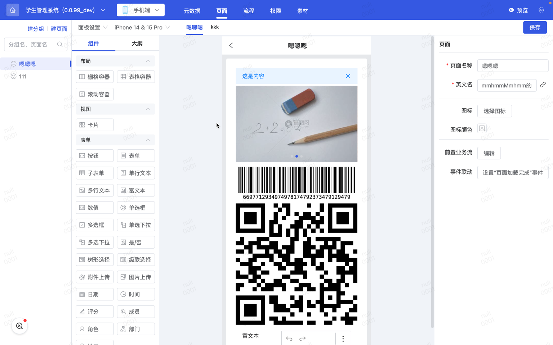
Task: Select the 单选下拉 single-select dropdown component
Action: click(136, 225)
